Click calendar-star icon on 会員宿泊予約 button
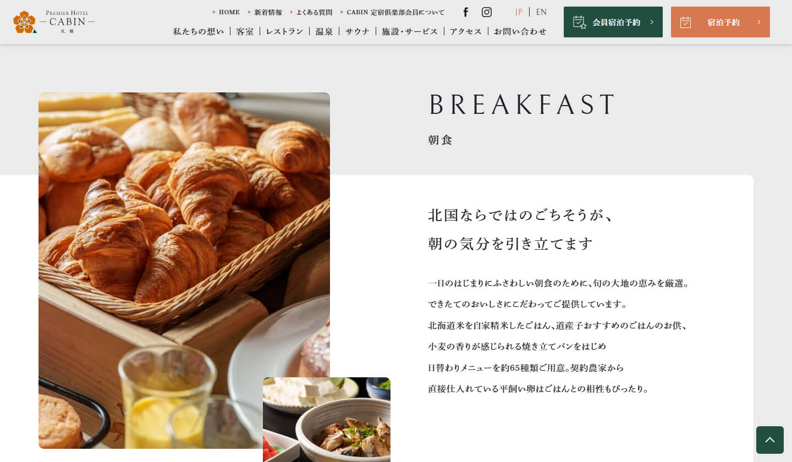The width and height of the screenshot is (792, 462). pyautogui.click(x=580, y=22)
